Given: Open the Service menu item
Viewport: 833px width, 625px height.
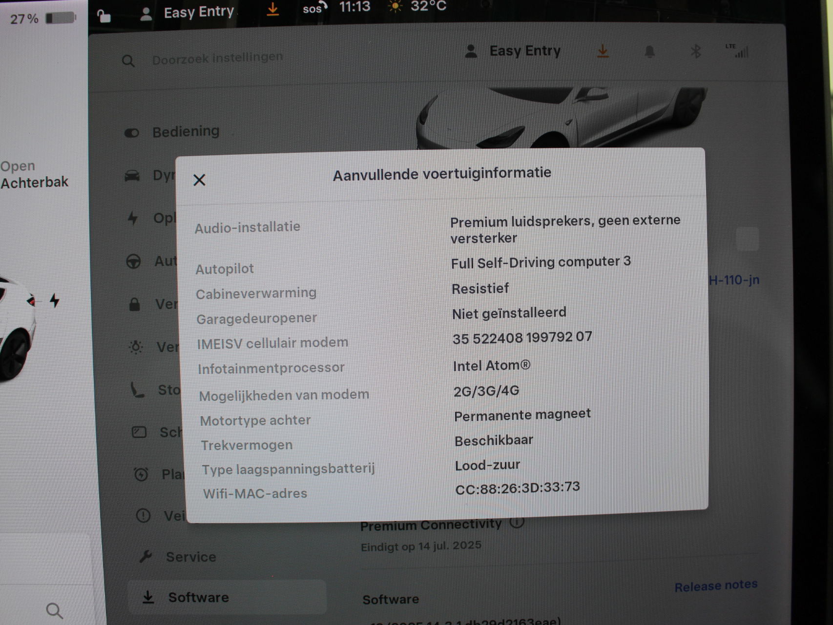Looking at the screenshot, I should click(178, 557).
